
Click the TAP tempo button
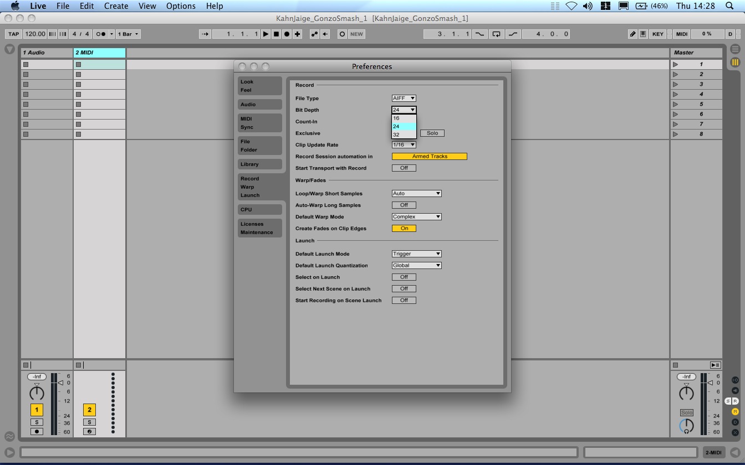[x=13, y=34]
